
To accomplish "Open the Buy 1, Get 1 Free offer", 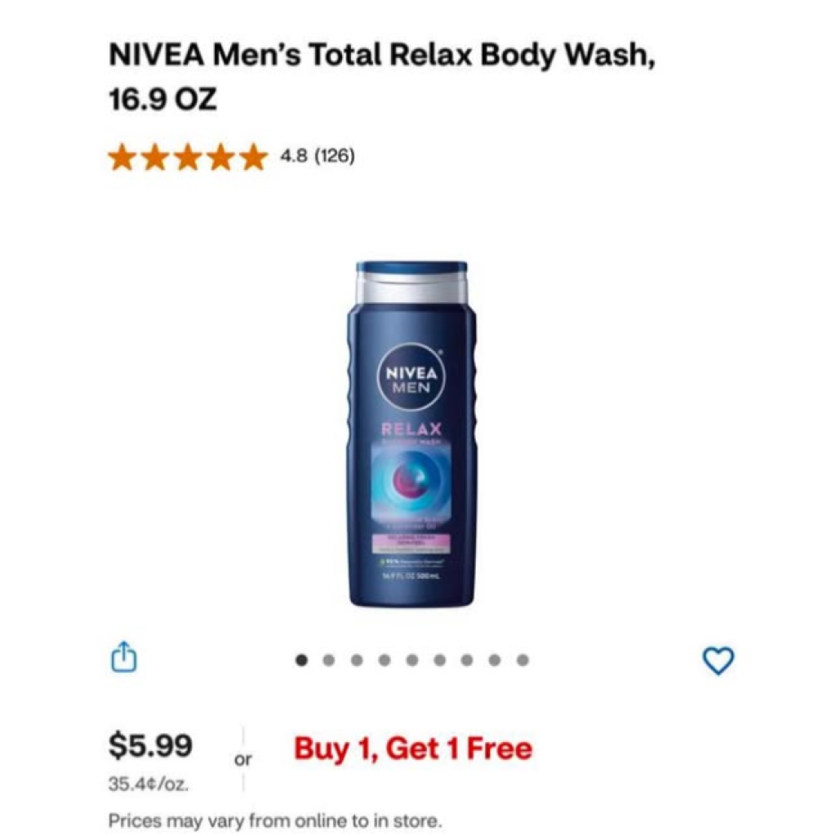I will click(x=413, y=748).
